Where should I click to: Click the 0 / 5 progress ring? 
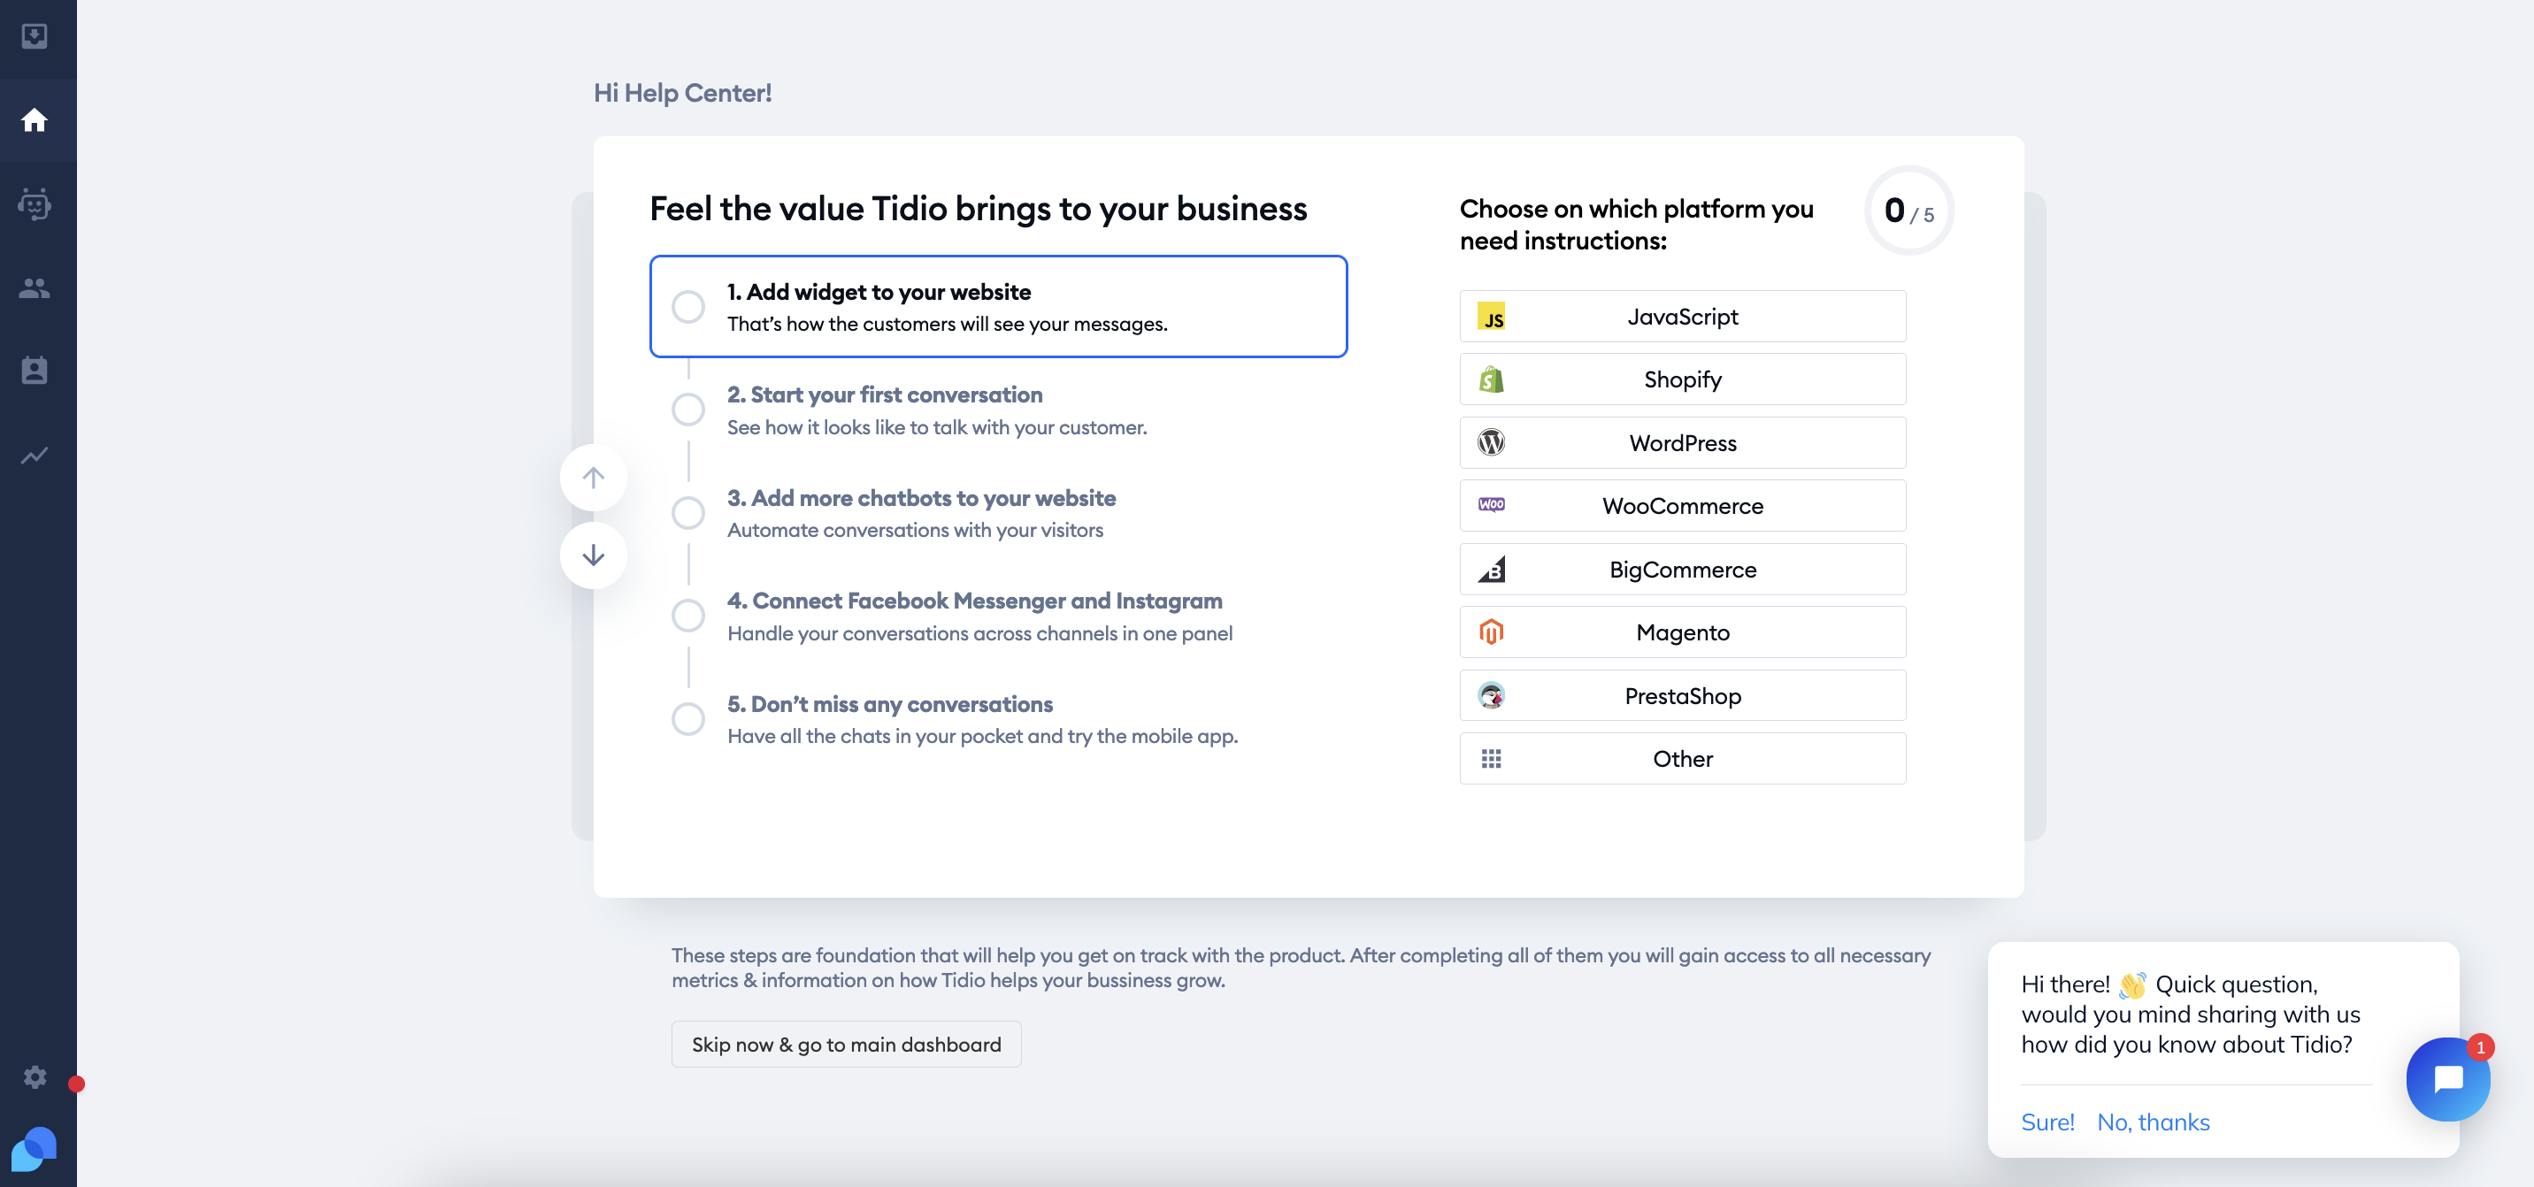(x=1908, y=211)
